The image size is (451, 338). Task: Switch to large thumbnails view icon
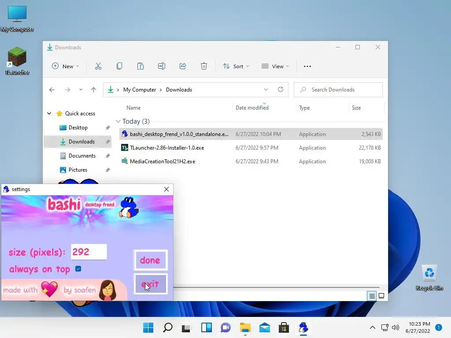point(381,296)
